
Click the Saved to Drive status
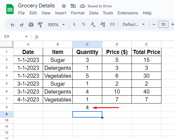coord(100,6)
